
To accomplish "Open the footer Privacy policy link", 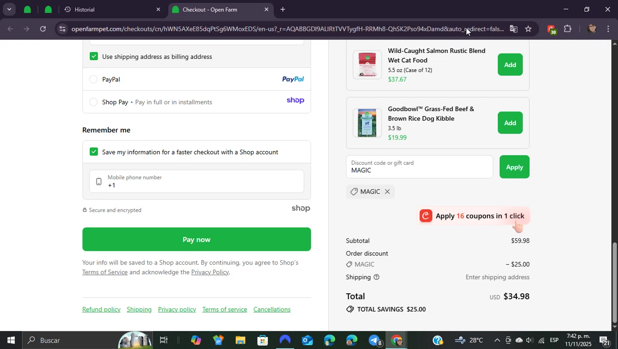I will click(177, 309).
